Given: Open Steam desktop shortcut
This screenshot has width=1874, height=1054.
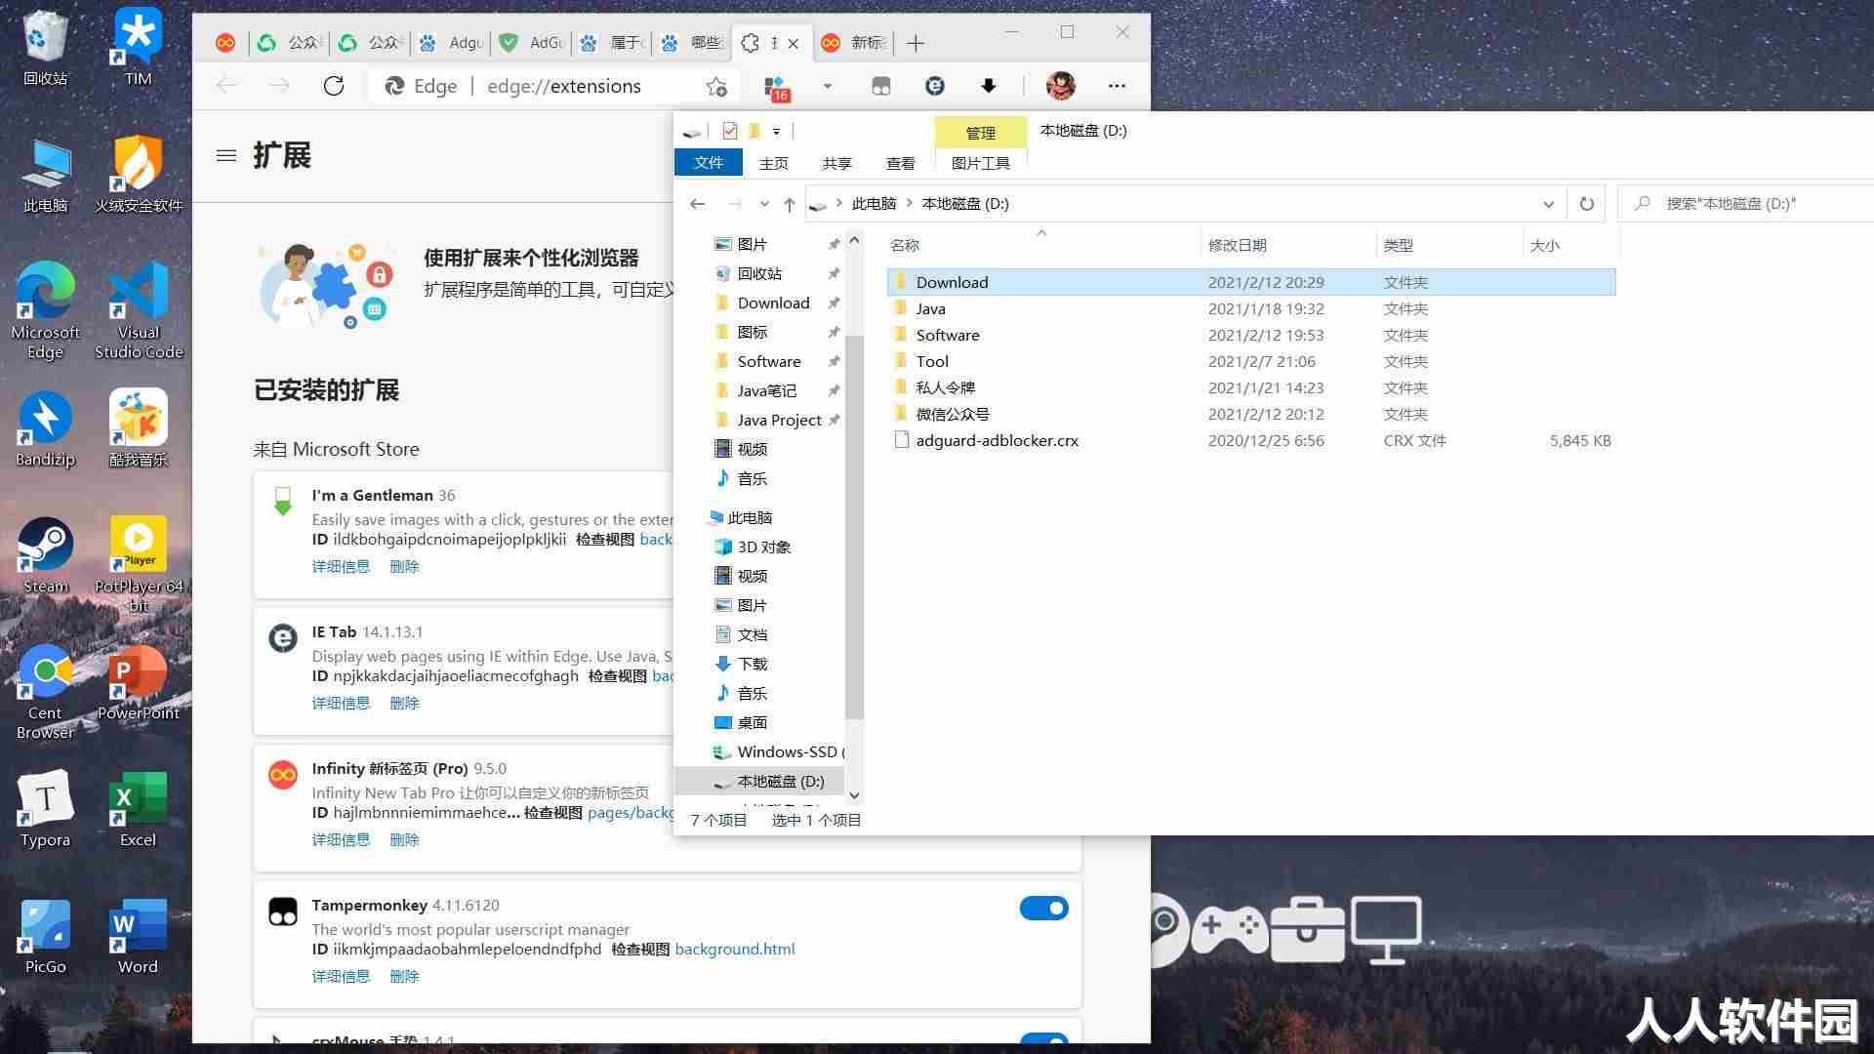Looking at the screenshot, I should click(45, 554).
